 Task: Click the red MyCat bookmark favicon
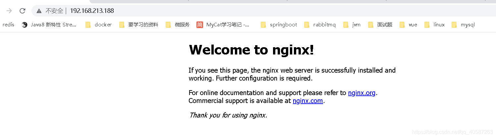[200, 24]
